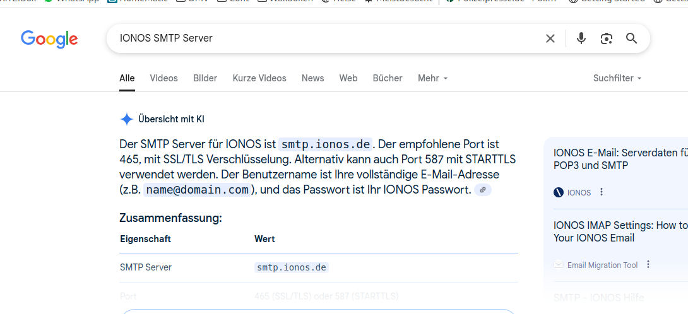Open the Google logo homepage link
This screenshot has height=314, width=688.
[x=49, y=39]
